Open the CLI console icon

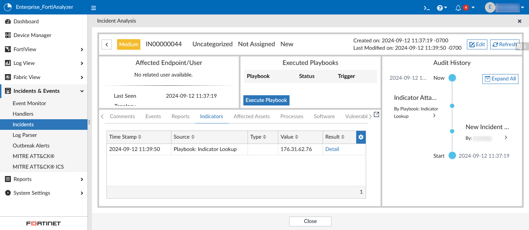click(x=426, y=7)
